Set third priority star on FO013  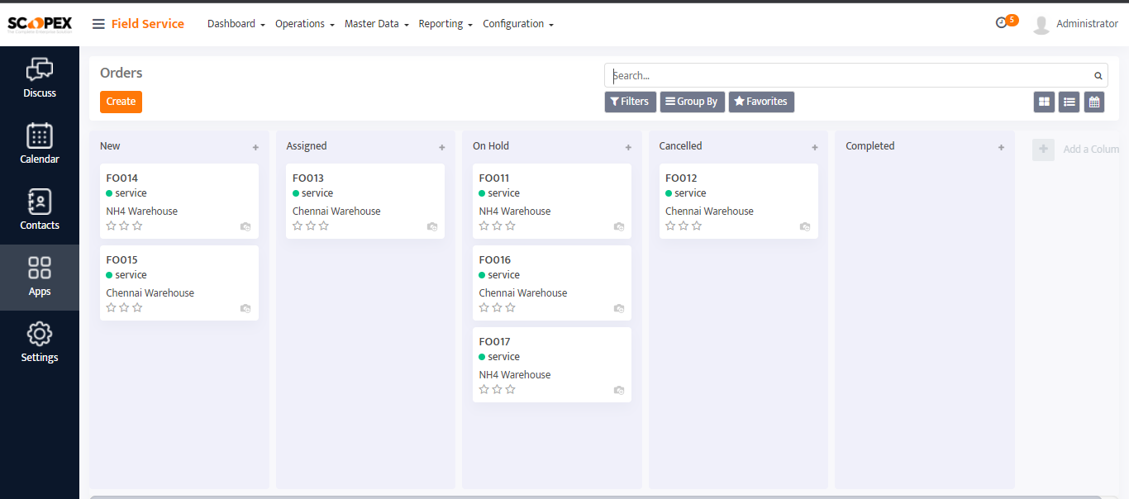point(324,226)
